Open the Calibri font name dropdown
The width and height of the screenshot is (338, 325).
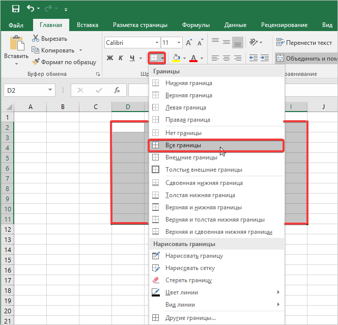click(157, 42)
